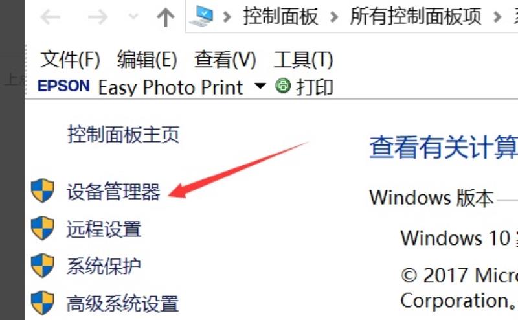Open the 工具(T) menu

303,60
